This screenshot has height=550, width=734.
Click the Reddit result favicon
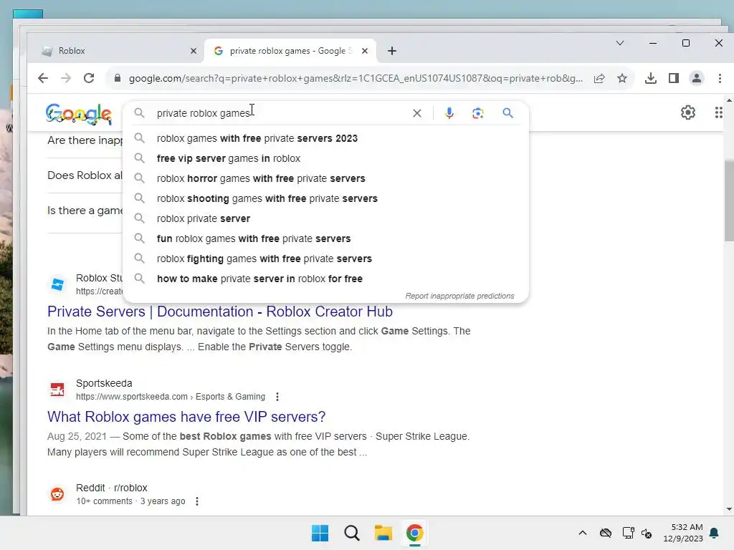point(57,494)
